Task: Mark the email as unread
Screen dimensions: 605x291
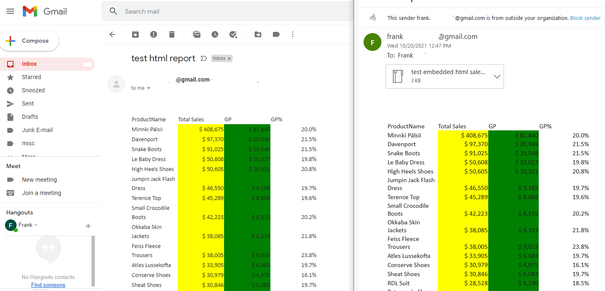Action: [197, 34]
